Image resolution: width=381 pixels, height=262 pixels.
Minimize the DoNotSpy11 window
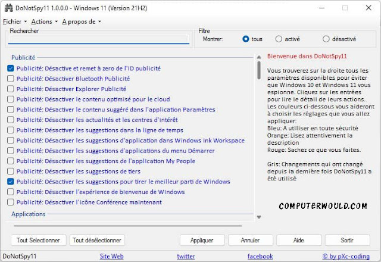[321, 8]
